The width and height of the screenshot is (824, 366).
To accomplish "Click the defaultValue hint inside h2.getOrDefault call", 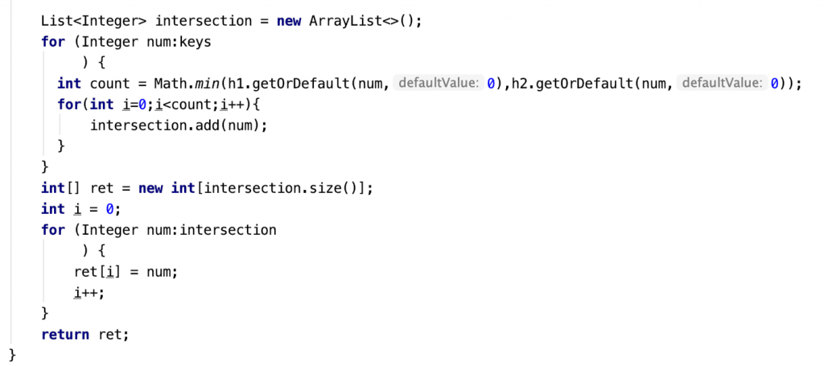I will [720, 83].
